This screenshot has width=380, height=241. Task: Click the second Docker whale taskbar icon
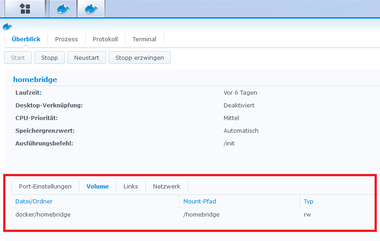coord(91,9)
